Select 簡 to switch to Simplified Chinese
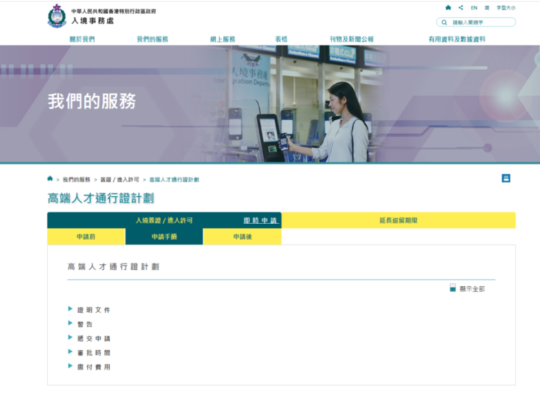Screen dimensions: 540x398 click(x=487, y=7)
